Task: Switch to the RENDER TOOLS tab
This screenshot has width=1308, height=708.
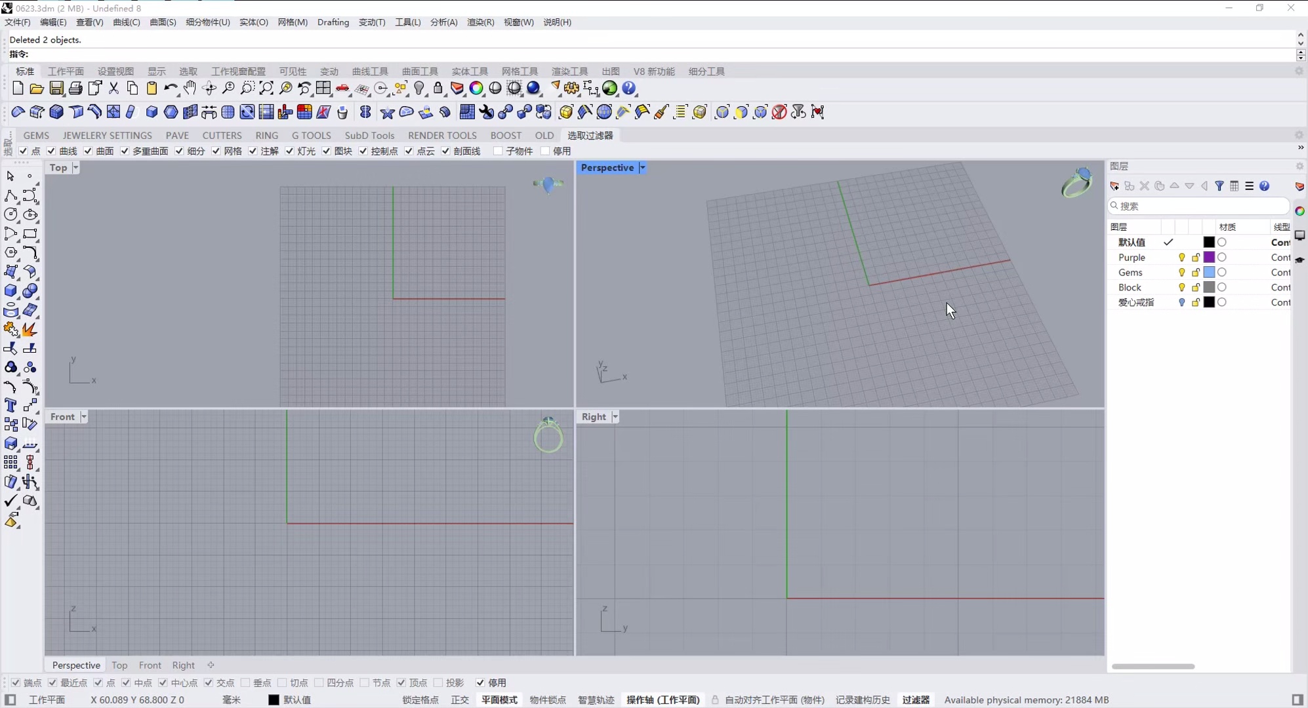Action: (442, 135)
